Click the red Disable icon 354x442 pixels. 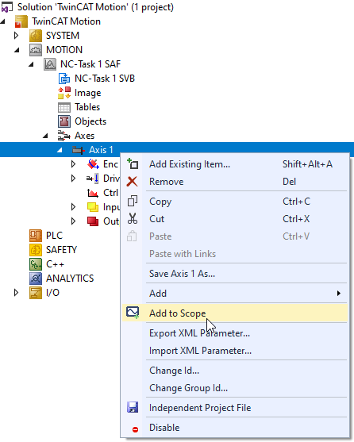(x=135, y=429)
